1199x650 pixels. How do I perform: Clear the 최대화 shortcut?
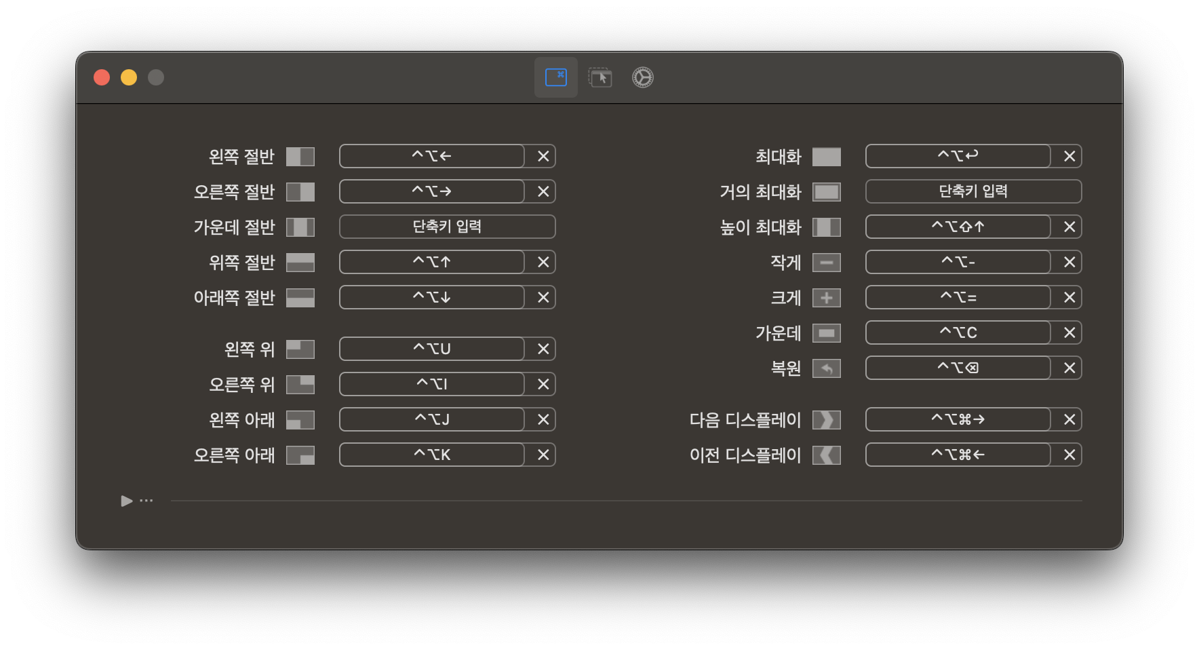1069,156
